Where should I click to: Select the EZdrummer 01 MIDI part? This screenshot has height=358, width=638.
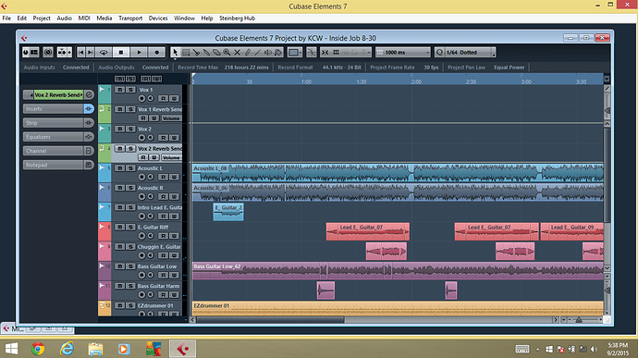pyautogui.click(x=398, y=308)
